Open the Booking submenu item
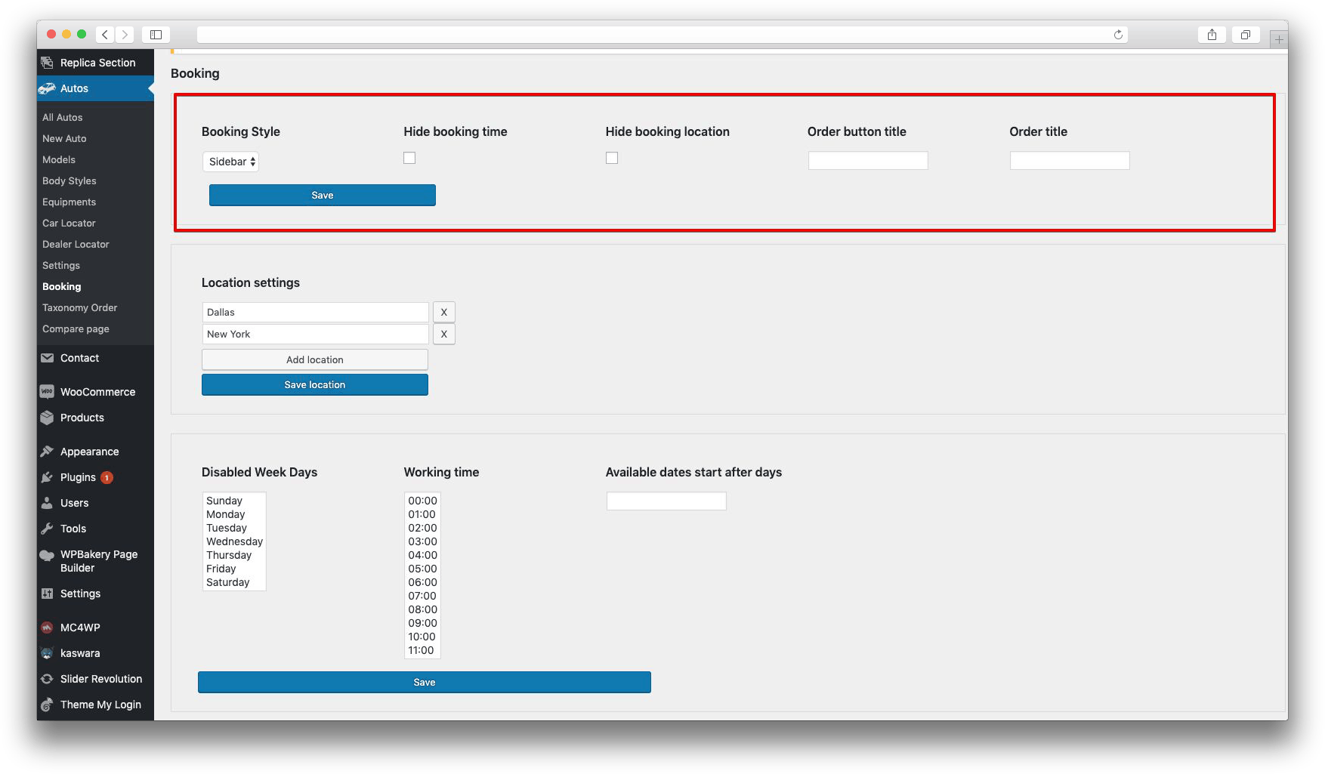The image size is (1325, 774). (x=62, y=286)
